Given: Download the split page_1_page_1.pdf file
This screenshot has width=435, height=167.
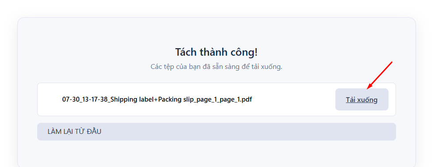Looking at the screenshot, I should coord(362,99).
